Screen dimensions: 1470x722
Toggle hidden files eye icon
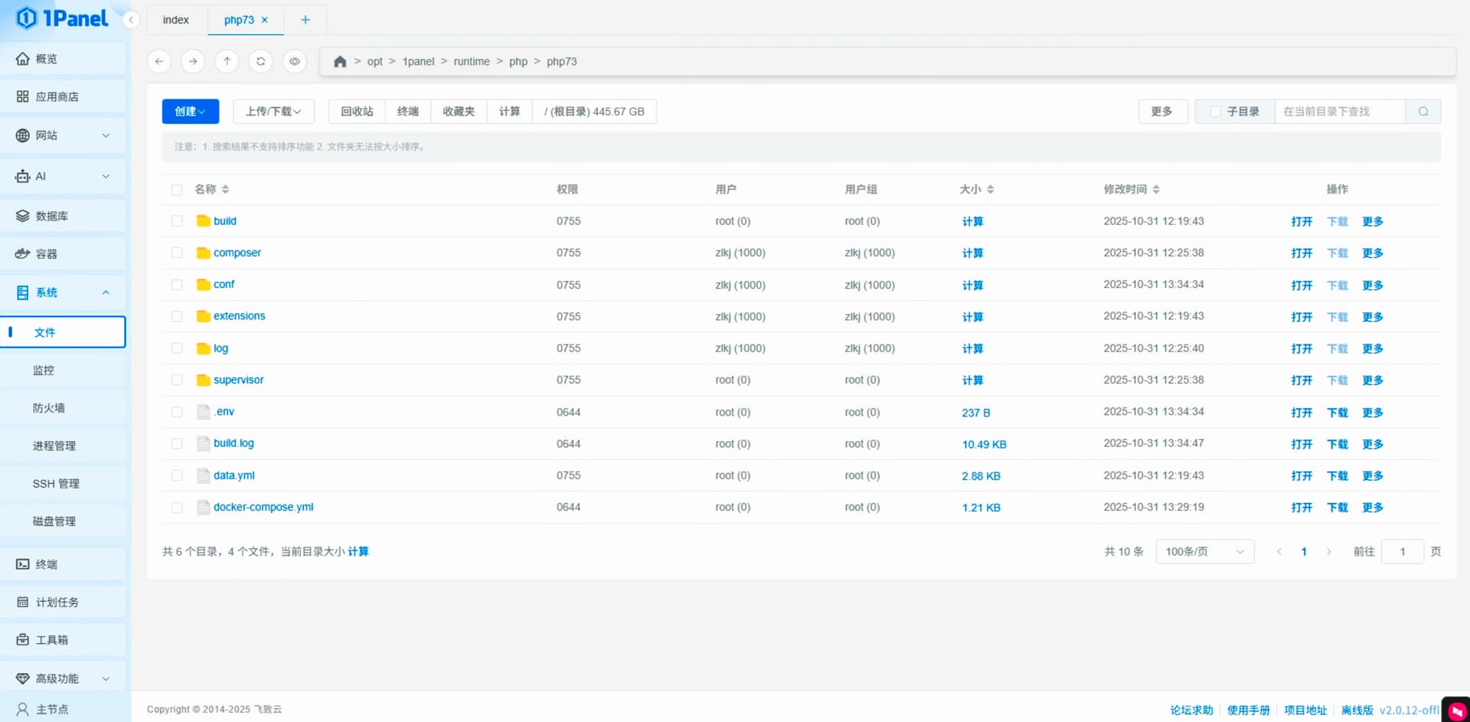[x=295, y=61]
